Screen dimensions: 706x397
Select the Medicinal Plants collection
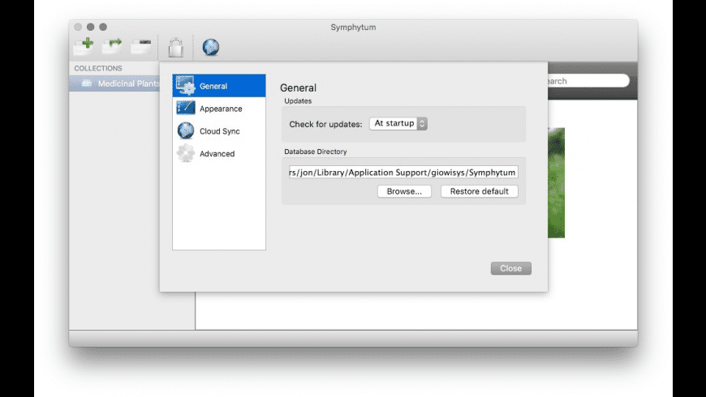point(114,83)
